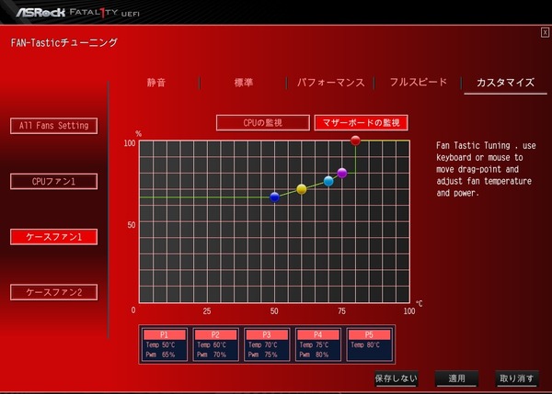This screenshot has width=552, height=394.
Task: Click the All Fans Setting button
Action: click(54, 126)
